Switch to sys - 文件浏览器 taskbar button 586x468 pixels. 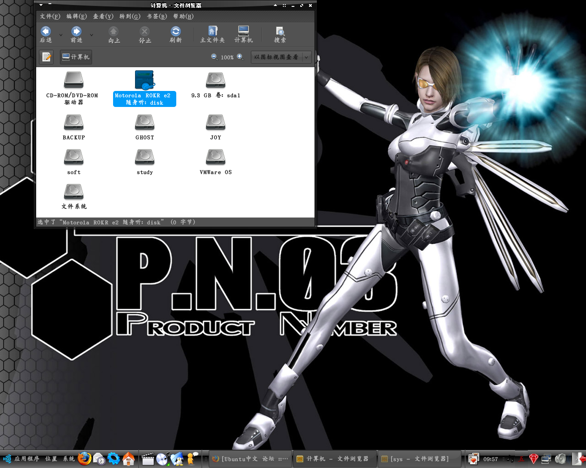[420, 459]
